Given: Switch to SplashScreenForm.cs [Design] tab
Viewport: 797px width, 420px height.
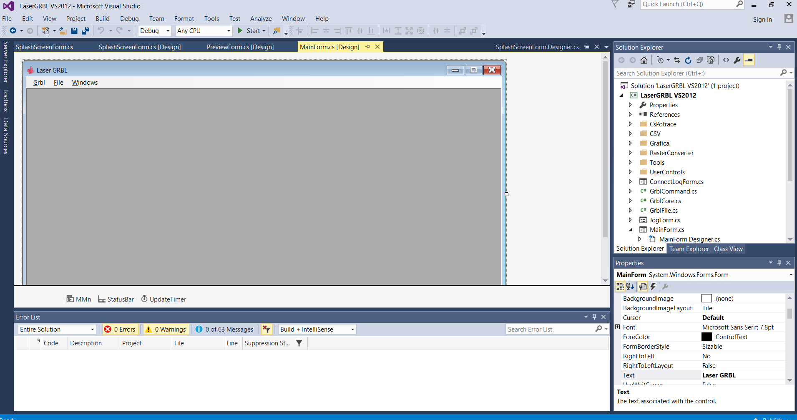Looking at the screenshot, I should pos(140,47).
